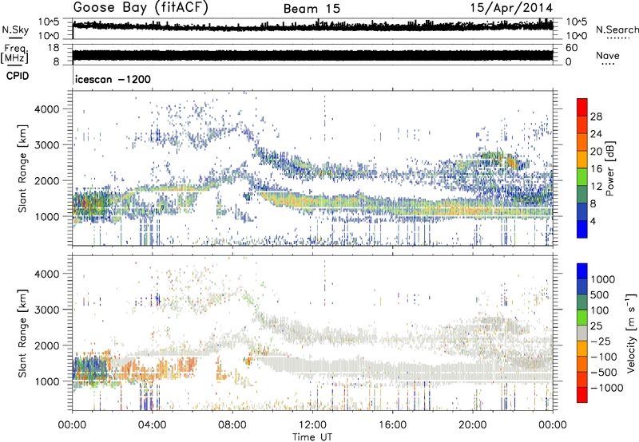Click the '28' tick on Power scale

coord(596,116)
